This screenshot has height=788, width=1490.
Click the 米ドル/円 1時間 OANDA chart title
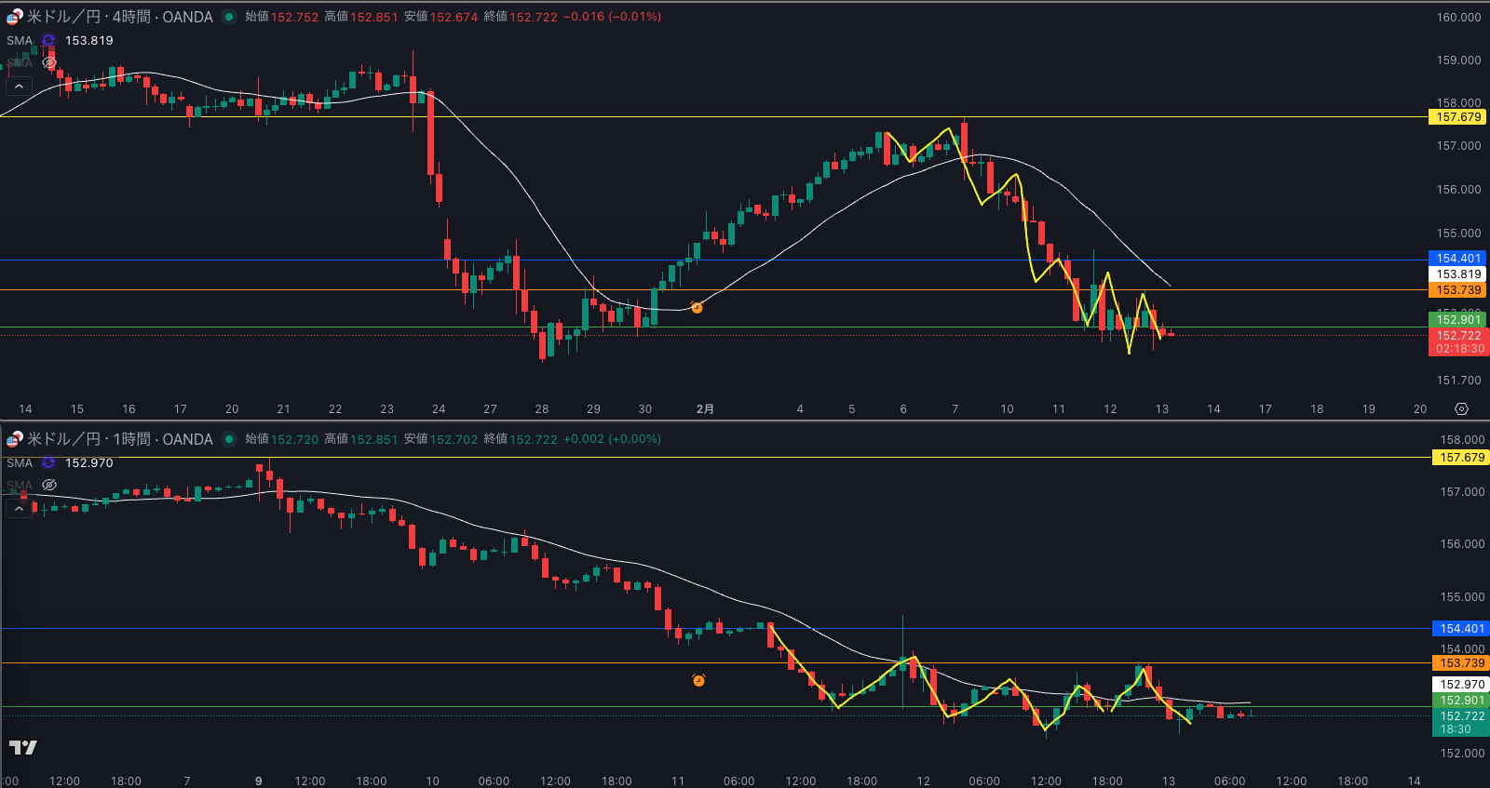click(x=119, y=439)
